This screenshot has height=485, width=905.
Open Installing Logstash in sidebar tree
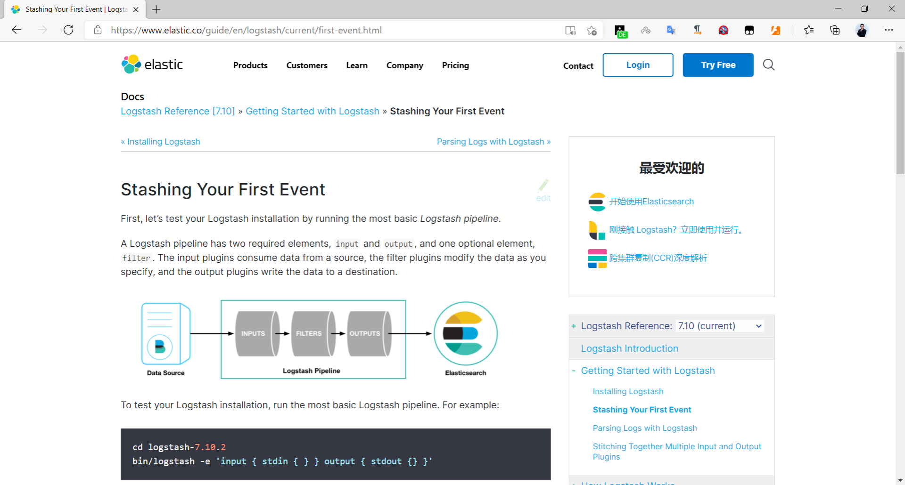[628, 391]
